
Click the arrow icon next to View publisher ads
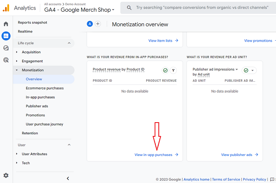[257, 154]
